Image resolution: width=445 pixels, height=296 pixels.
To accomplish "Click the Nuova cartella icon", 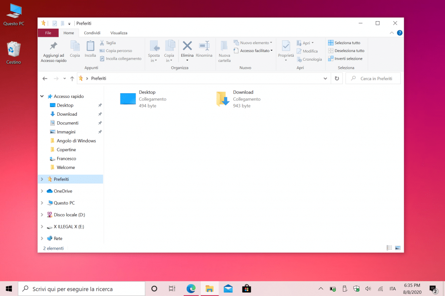I will (224, 46).
